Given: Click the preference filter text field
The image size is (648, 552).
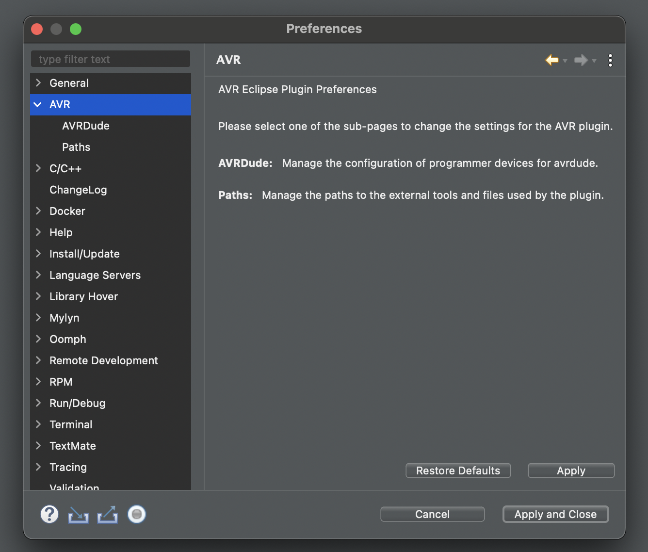Looking at the screenshot, I should tap(111, 59).
